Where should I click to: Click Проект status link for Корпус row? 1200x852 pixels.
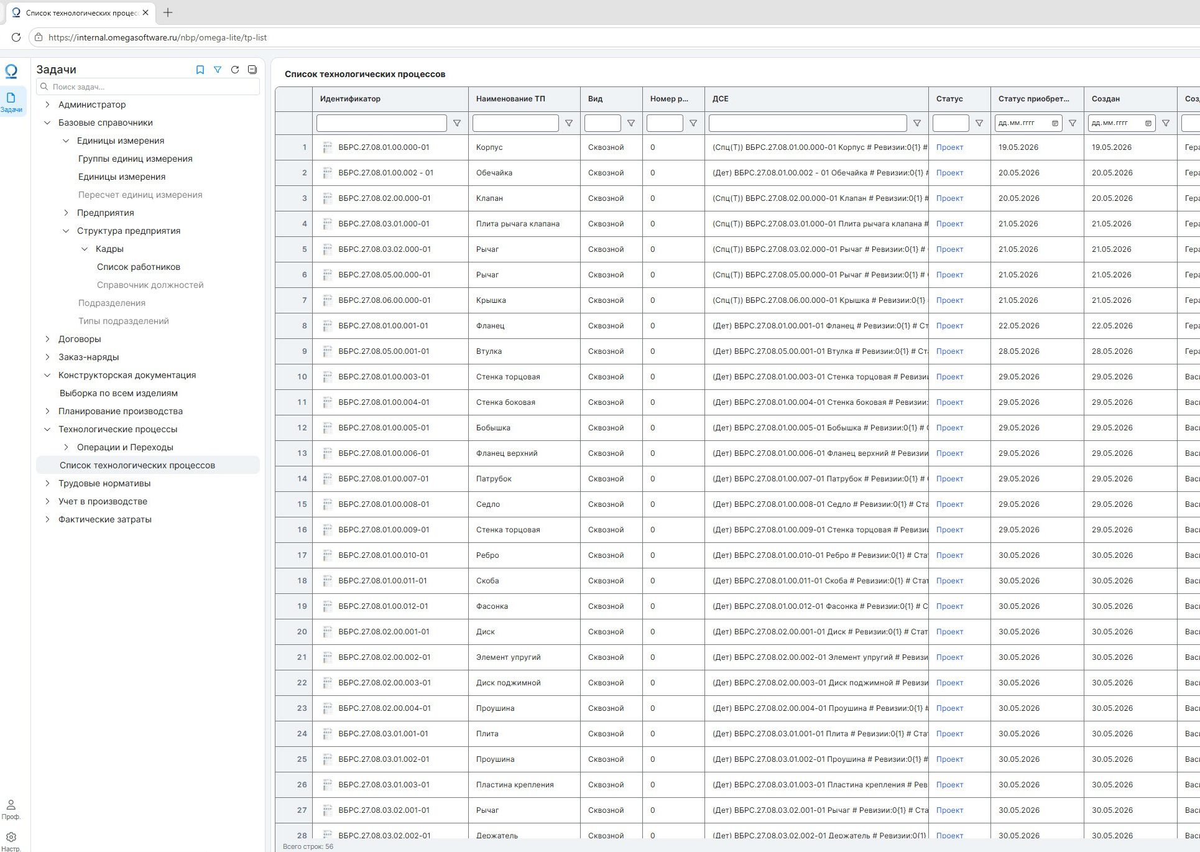click(x=949, y=147)
